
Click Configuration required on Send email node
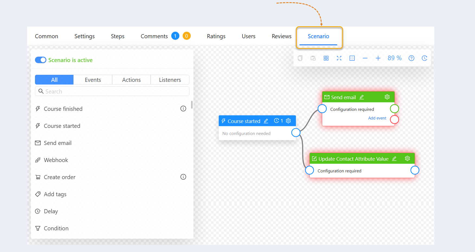352,109
